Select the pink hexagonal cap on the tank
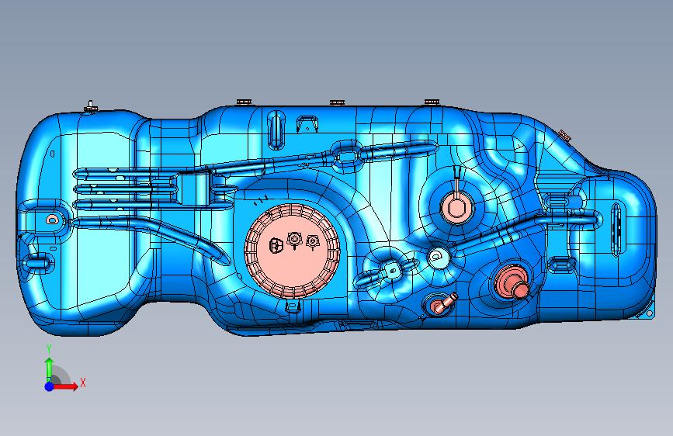 point(456,208)
